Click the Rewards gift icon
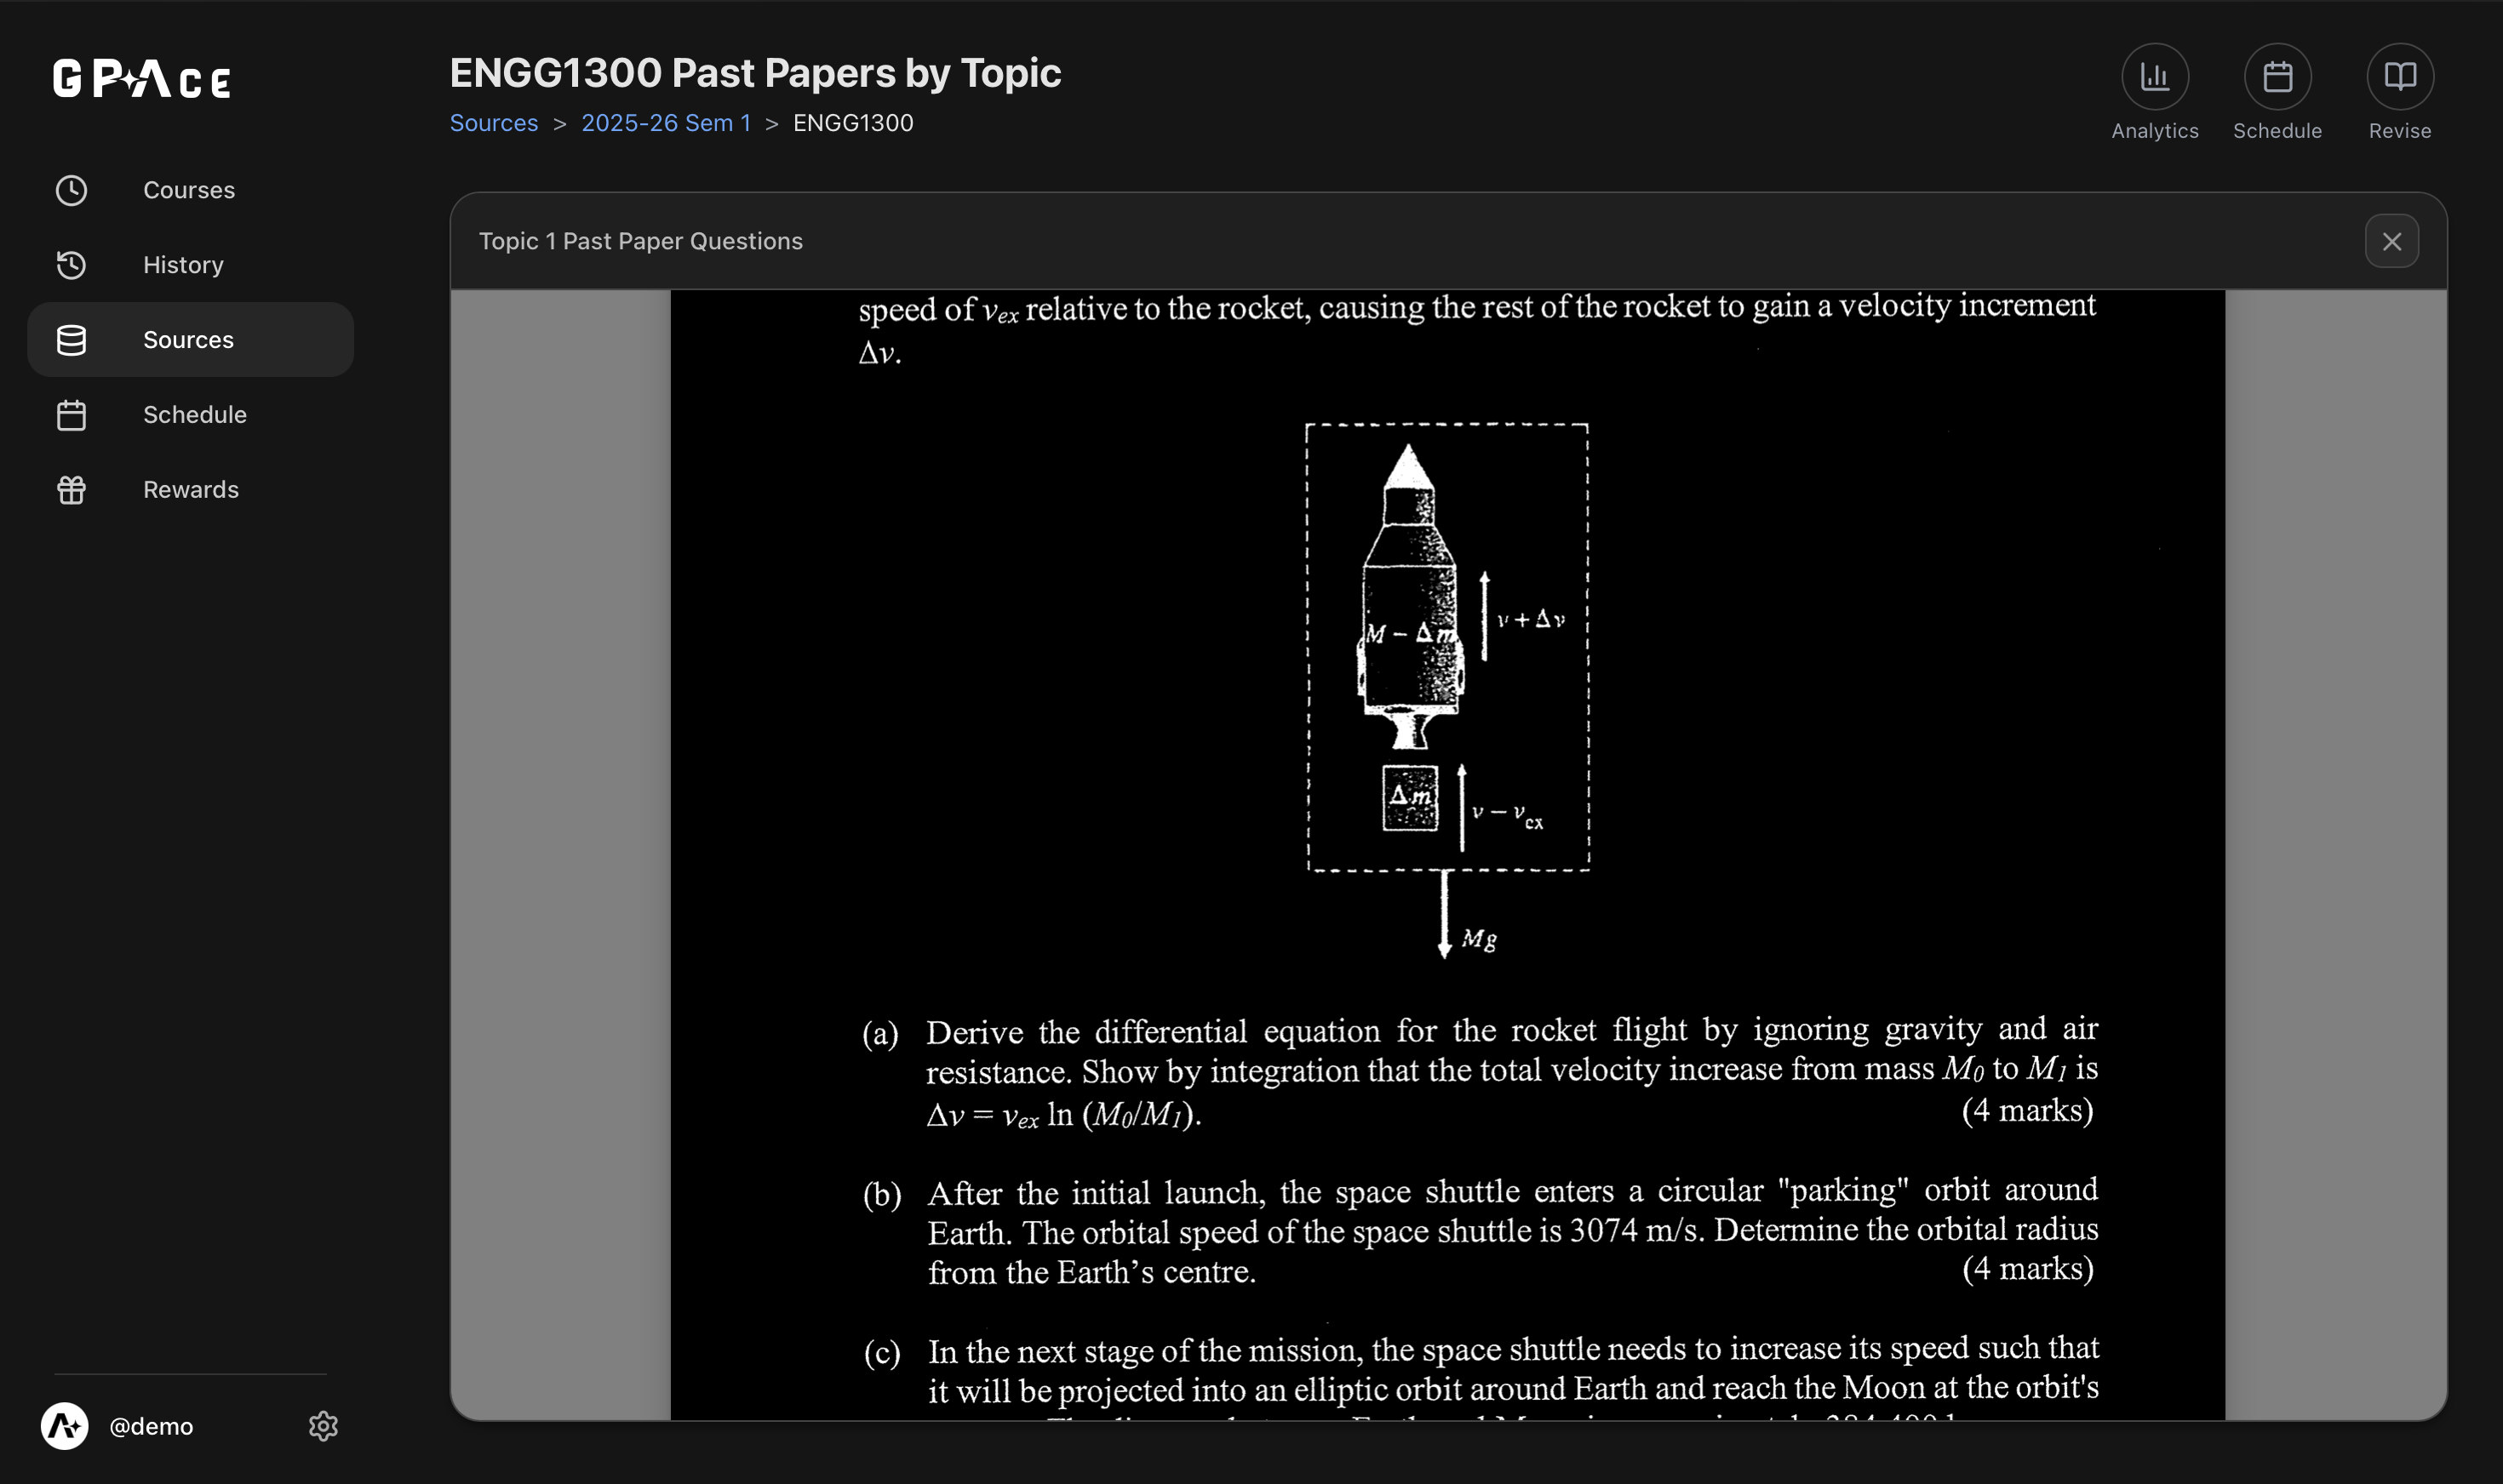Image resolution: width=2503 pixels, height=1484 pixels. point(71,490)
